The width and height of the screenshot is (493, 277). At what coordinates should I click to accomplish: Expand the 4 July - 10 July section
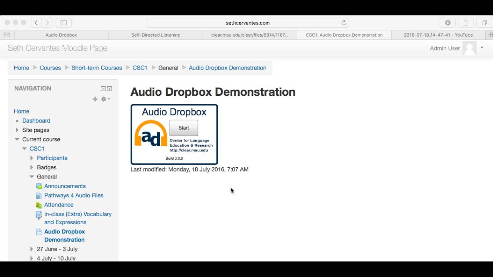32,259
